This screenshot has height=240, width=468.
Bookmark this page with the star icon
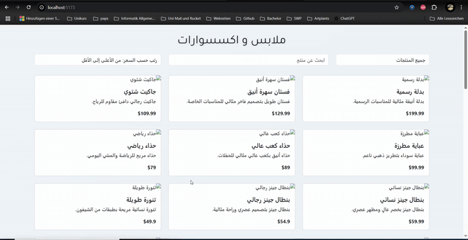click(x=397, y=7)
